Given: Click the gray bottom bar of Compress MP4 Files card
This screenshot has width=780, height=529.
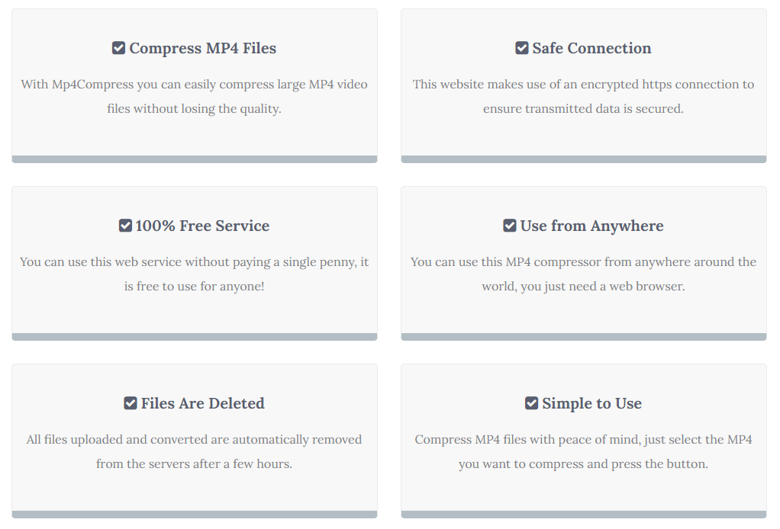Looking at the screenshot, I should click(195, 159).
